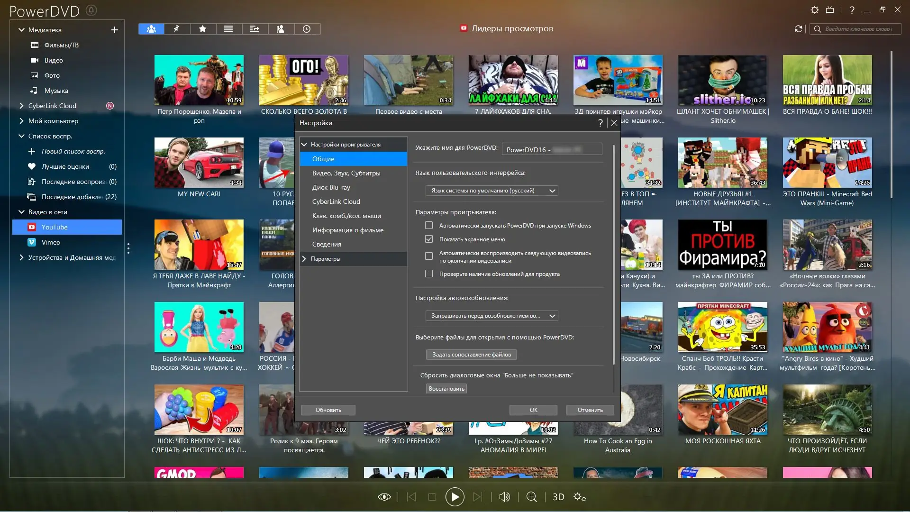
Task: Check the product updates availability checkbox
Action: (429, 274)
